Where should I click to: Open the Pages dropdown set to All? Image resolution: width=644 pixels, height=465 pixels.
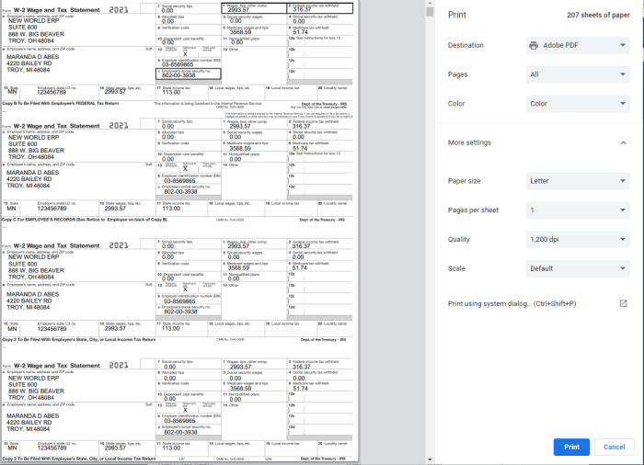578,74
